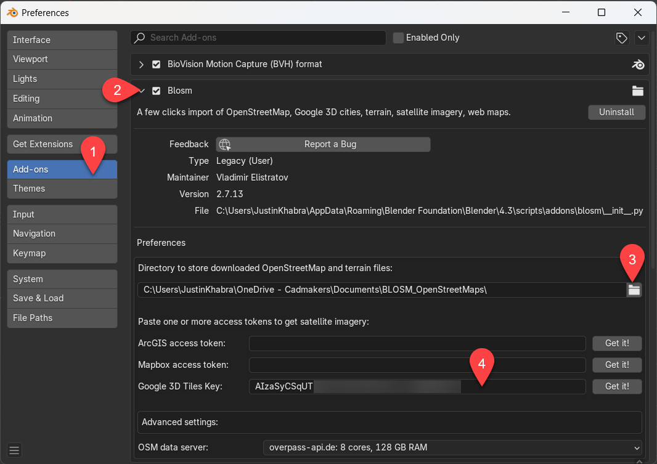Click the globe icon in Report a Bug
The image size is (657, 464).
pyautogui.click(x=225, y=144)
